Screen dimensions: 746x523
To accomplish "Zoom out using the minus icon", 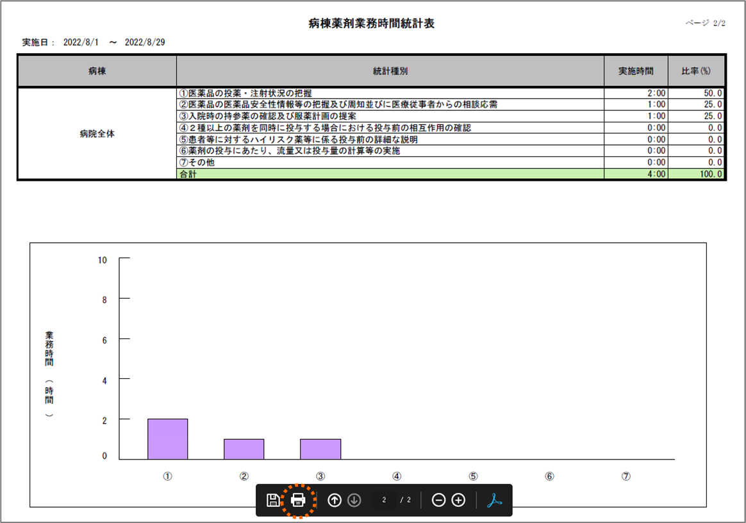I will 438,501.
